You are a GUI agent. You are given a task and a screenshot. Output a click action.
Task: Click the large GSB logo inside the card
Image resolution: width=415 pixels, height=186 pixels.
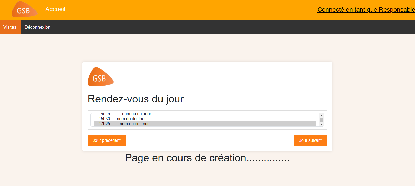(100, 77)
